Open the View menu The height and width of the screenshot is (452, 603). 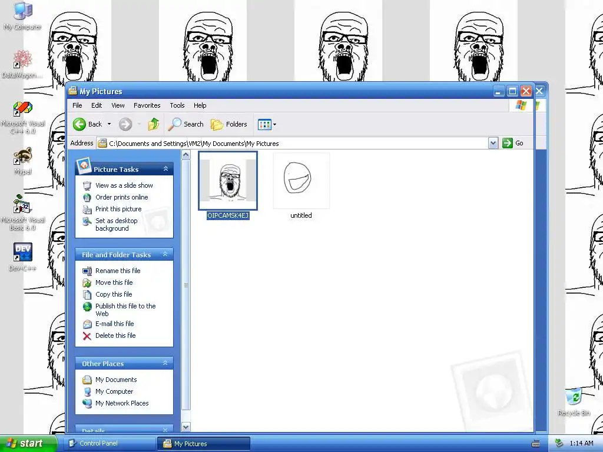[x=118, y=105]
